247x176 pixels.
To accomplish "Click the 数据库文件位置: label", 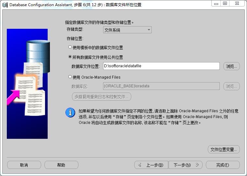I will pyautogui.click(x=86, y=66).
